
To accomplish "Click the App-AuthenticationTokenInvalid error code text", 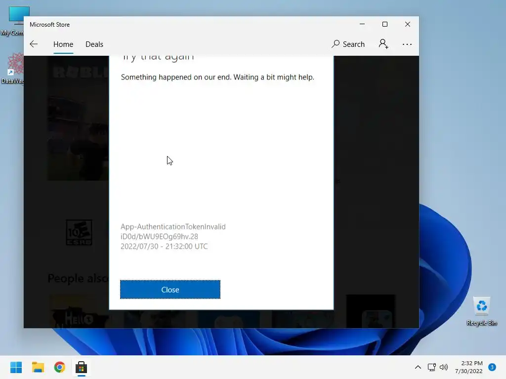I will coord(173,227).
